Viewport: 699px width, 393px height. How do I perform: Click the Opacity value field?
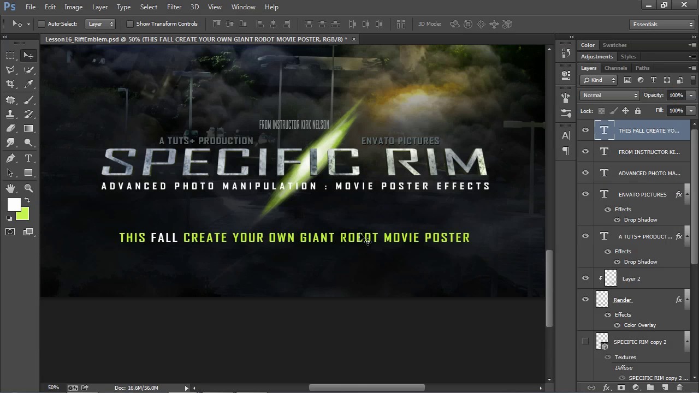(x=676, y=96)
